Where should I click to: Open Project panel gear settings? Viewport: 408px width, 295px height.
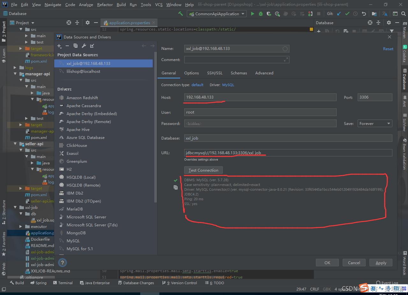click(x=88, y=23)
